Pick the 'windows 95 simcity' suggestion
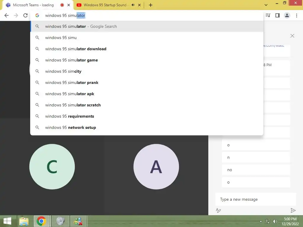The height and width of the screenshot is (227, 303). coord(147,71)
